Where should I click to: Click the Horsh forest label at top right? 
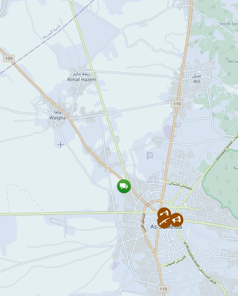[x=229, y=24]
